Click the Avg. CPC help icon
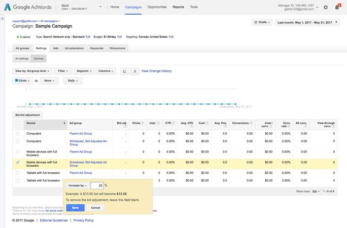The height and width of the screenshot is (228, 347). [192, 126]
